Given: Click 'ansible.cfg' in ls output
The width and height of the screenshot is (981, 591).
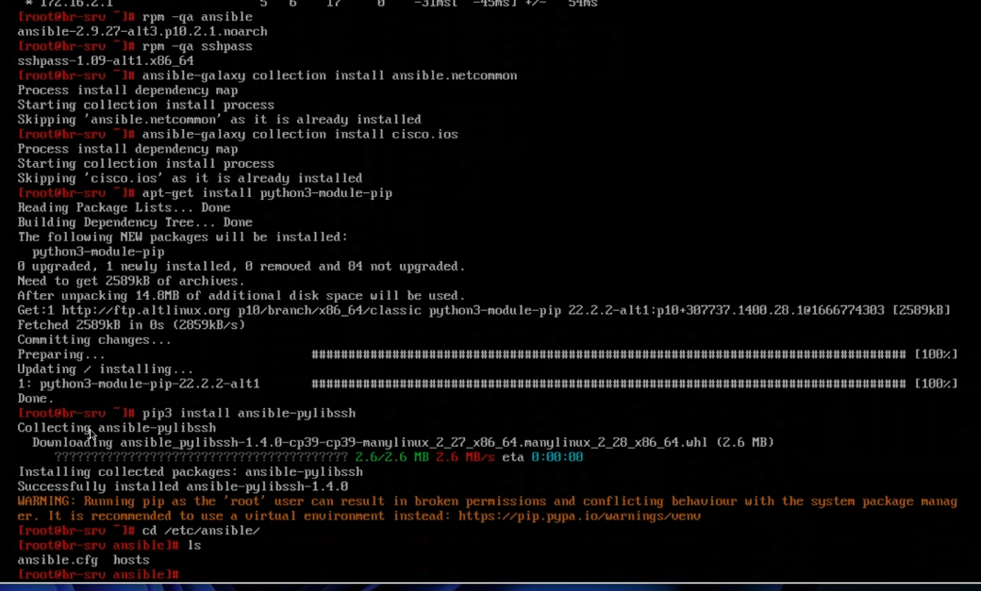Looking at the screenshot, I should coord(58,560).
